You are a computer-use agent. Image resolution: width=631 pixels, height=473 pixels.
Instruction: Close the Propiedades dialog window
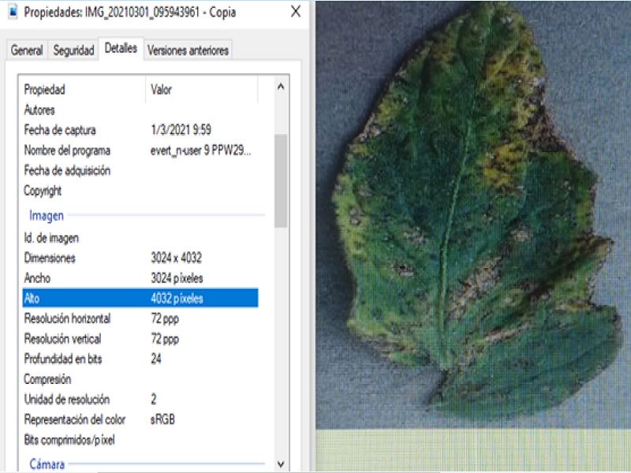tap(296, 12)
